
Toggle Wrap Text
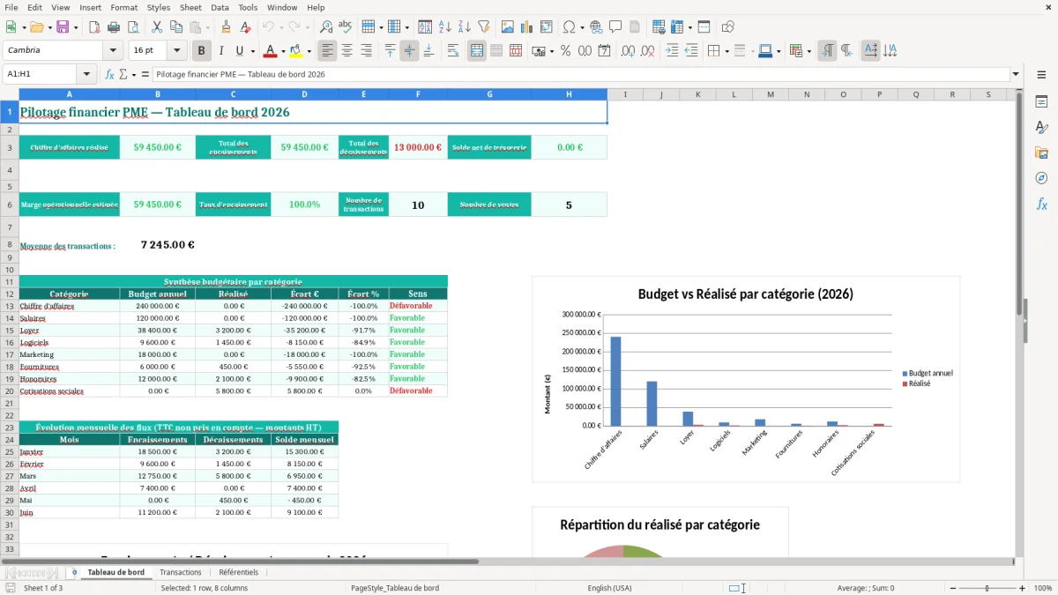click(453, 51)
